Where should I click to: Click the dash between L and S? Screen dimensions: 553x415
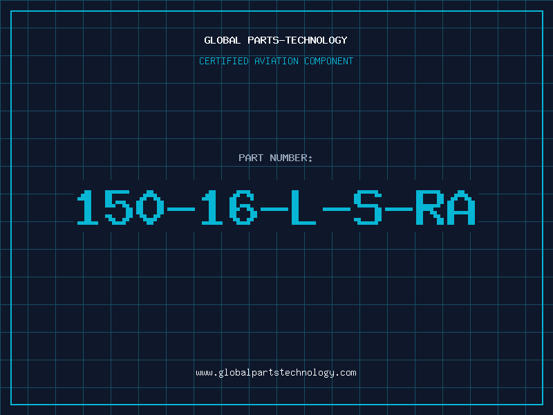pyautogui.click(x=337, y=209)
